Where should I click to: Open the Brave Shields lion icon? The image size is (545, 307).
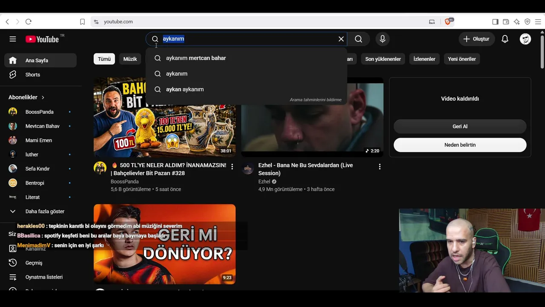[448, 22]
